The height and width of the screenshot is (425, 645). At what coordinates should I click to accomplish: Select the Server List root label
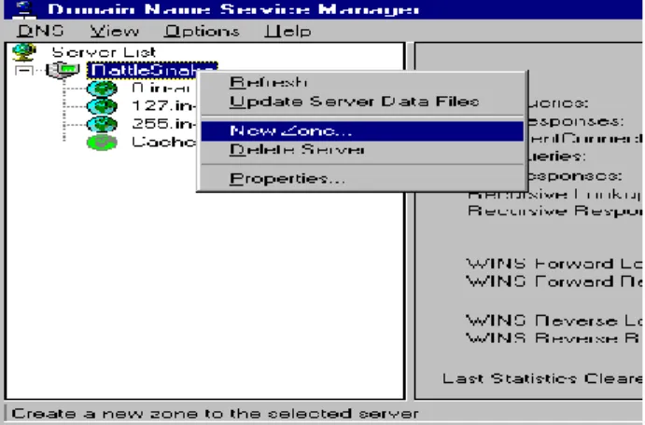pyautogui.click(x=104, y=52)
